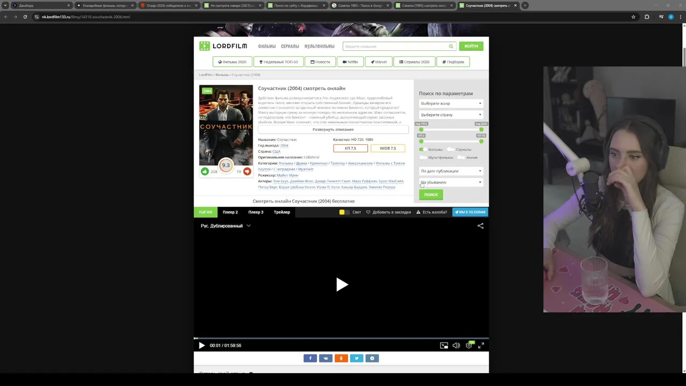
Task: Click browser back arrow
Action: point(6,17)
